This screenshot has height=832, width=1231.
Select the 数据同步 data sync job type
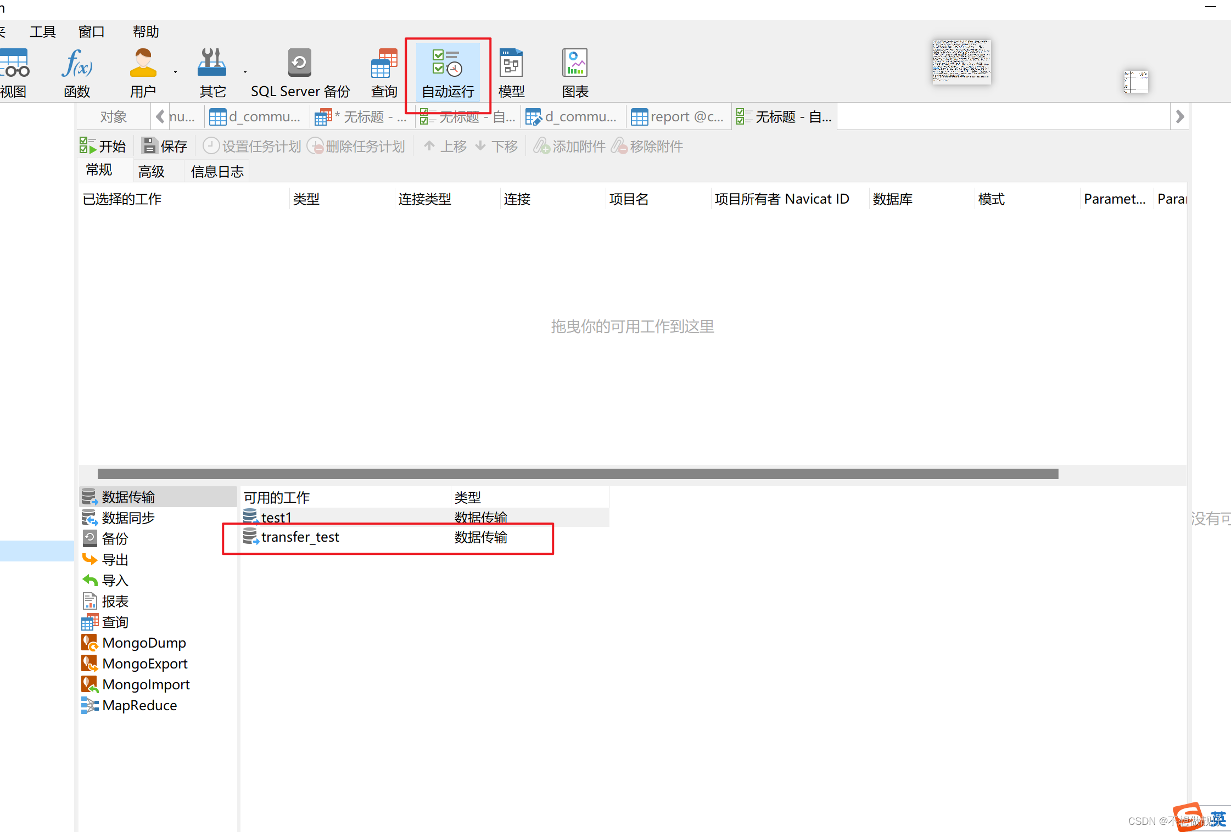click(x=128, y=518)
